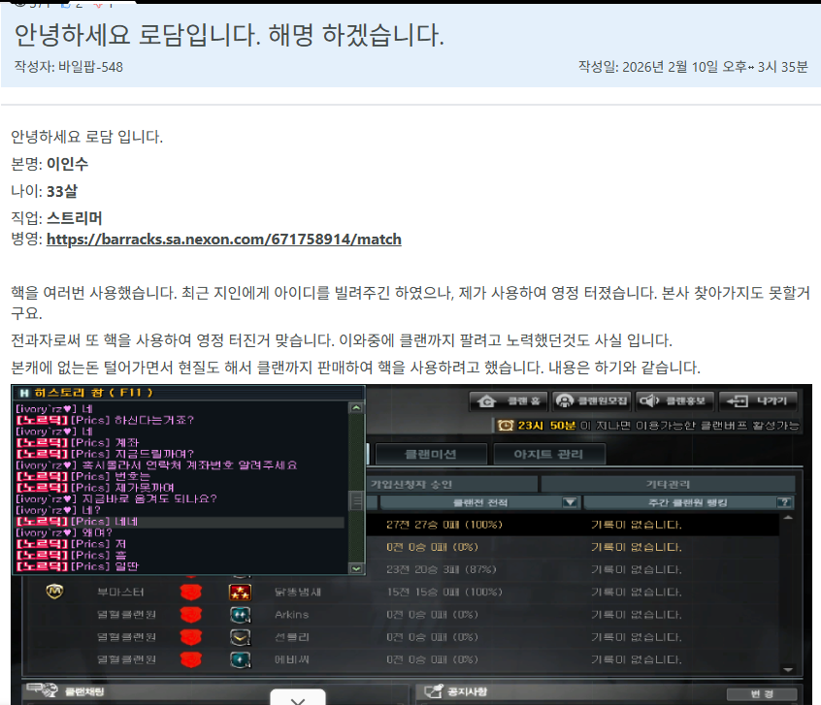Open the barracks.sa.nexon.com profile link
Image resolution: width=821 pixels, height=705 pixels.
pyautogui.click(x=223, y=239)
